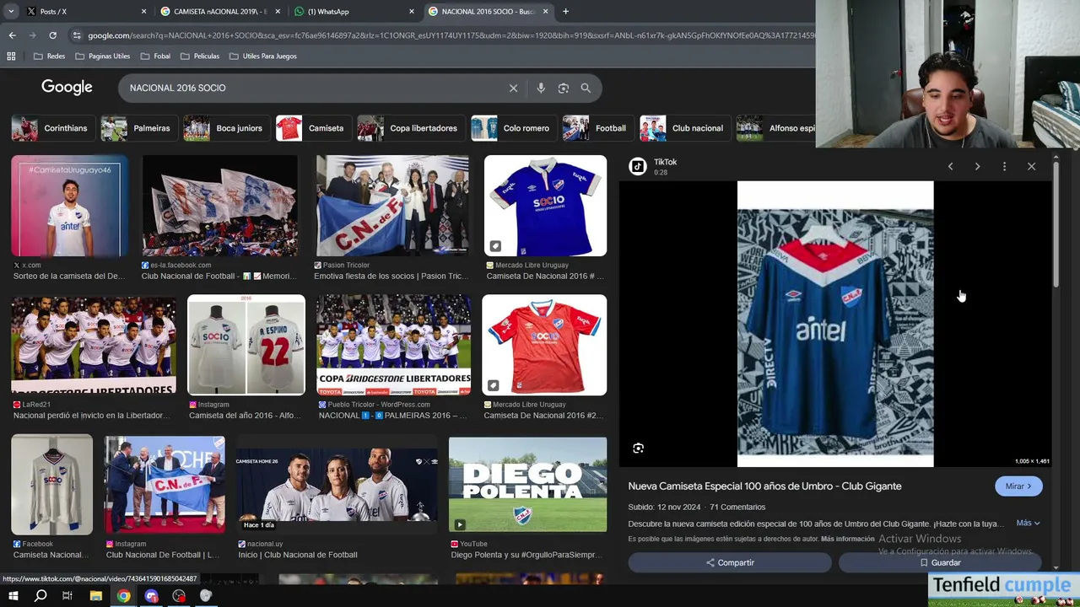
Task: Open Task View on taskbar
Action: [67, 596]
